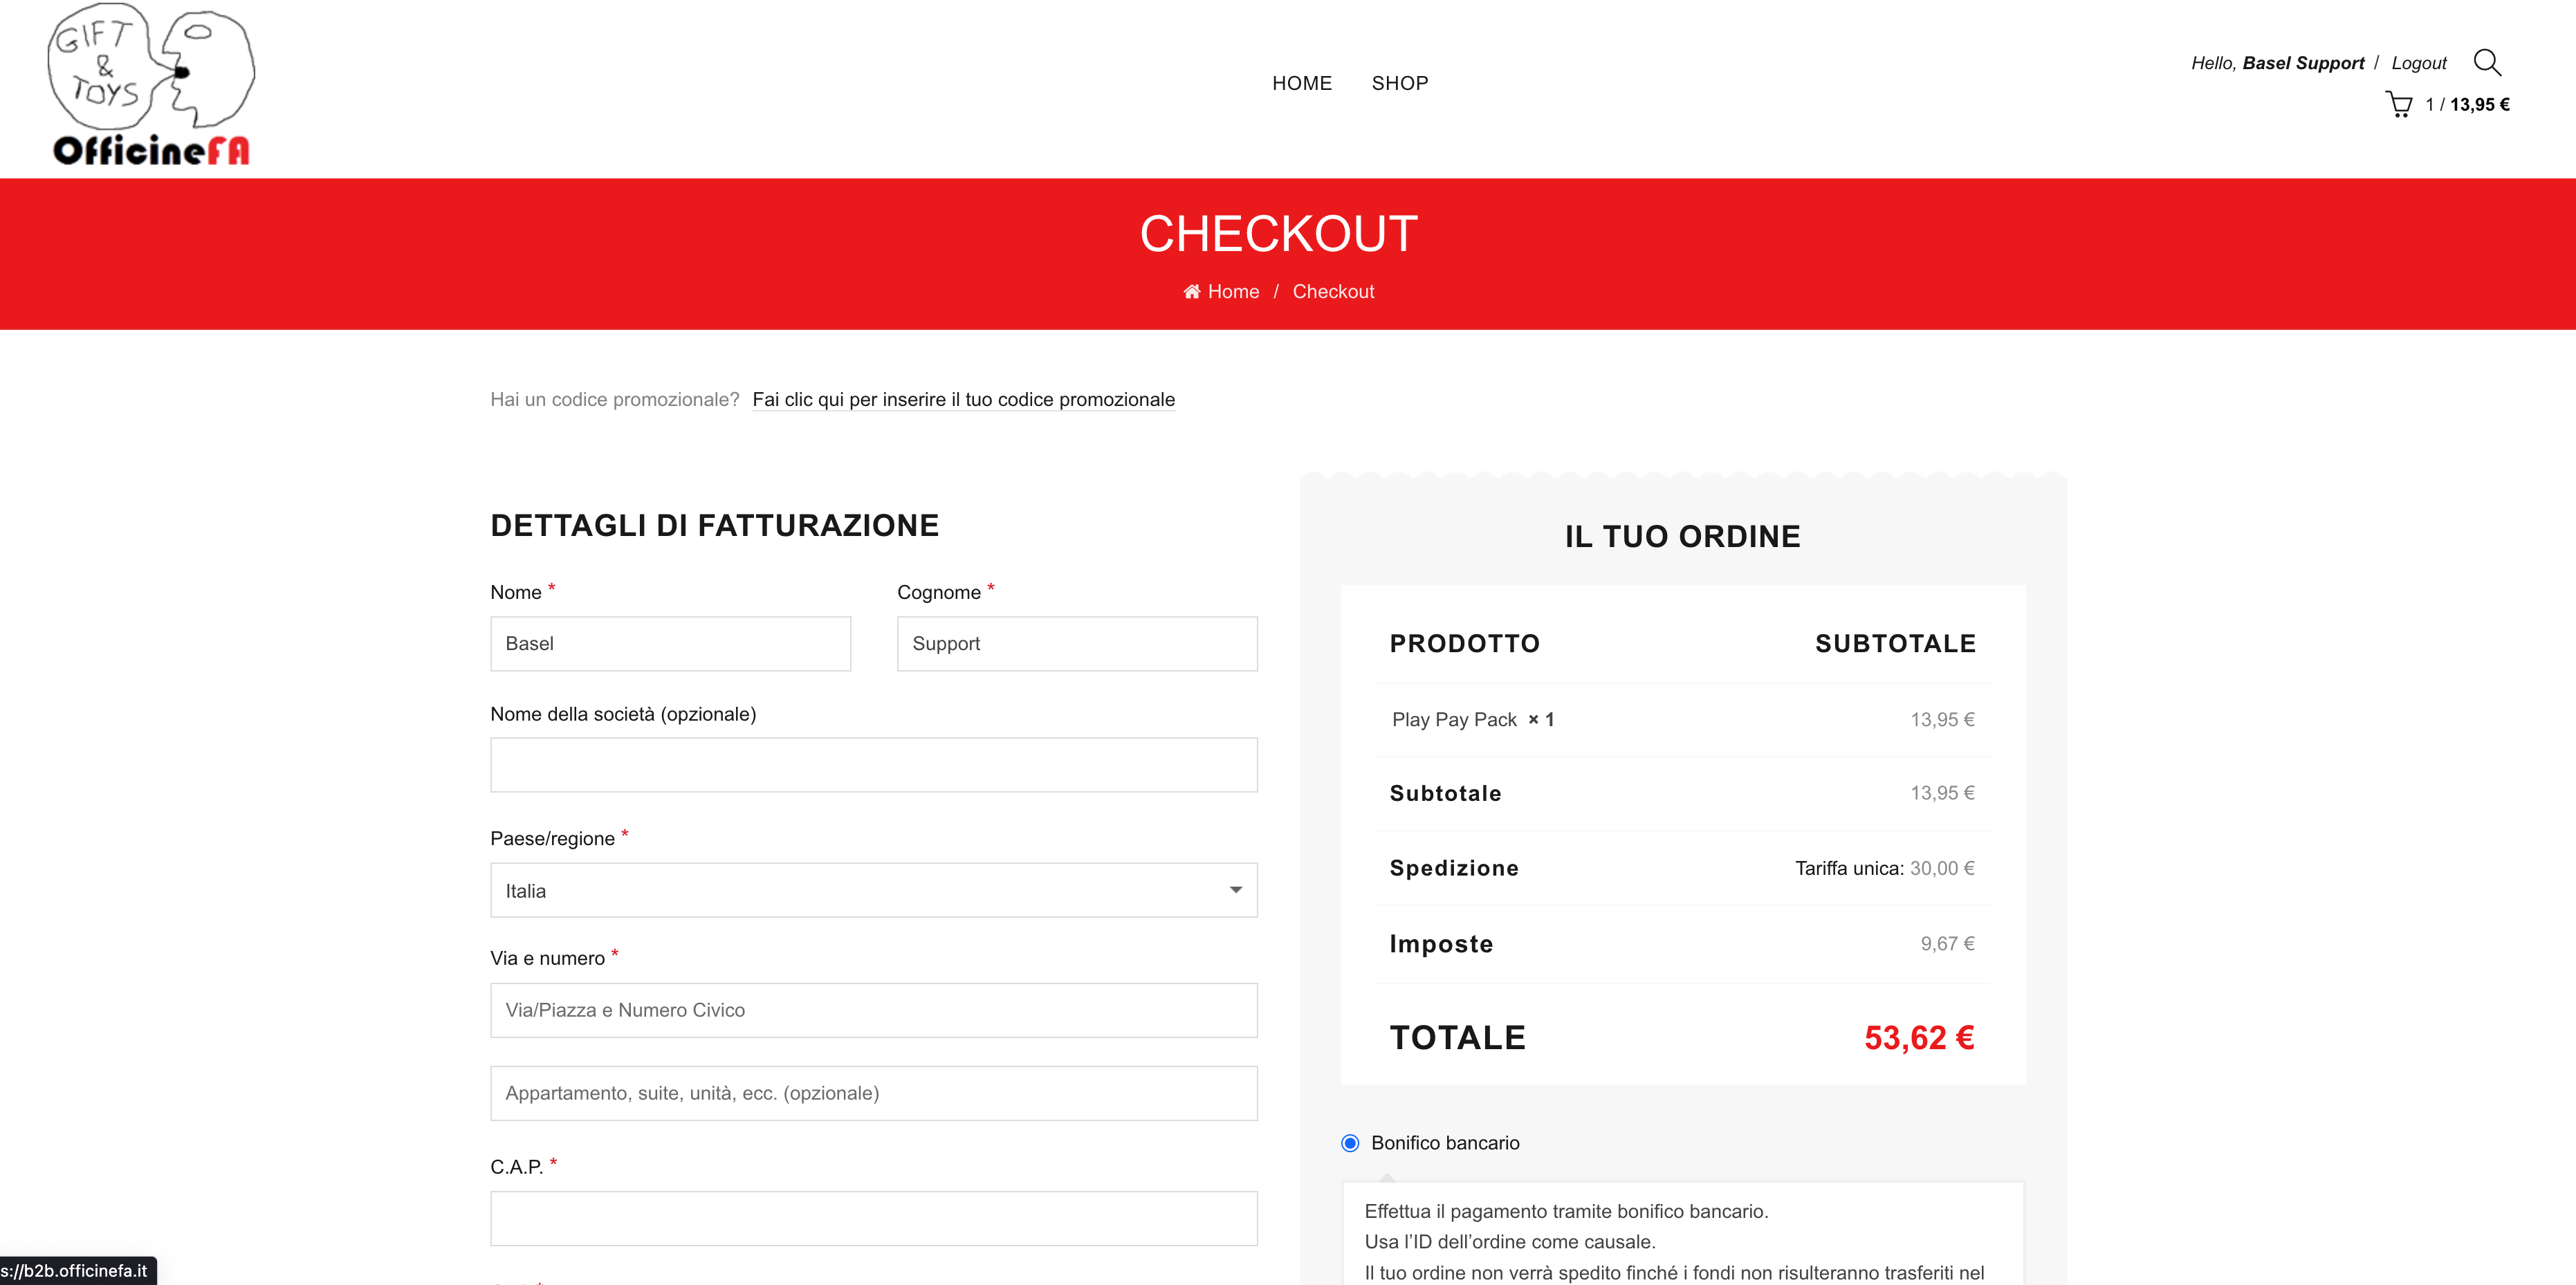Click the promo code insertion link
The image size is (2576, 1285).
coord(963,400)
